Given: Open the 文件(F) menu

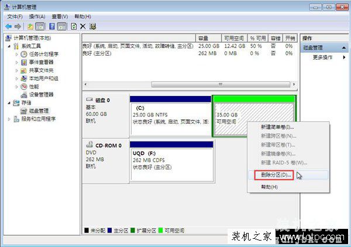Looking at the screenshot, I should 15,16.
